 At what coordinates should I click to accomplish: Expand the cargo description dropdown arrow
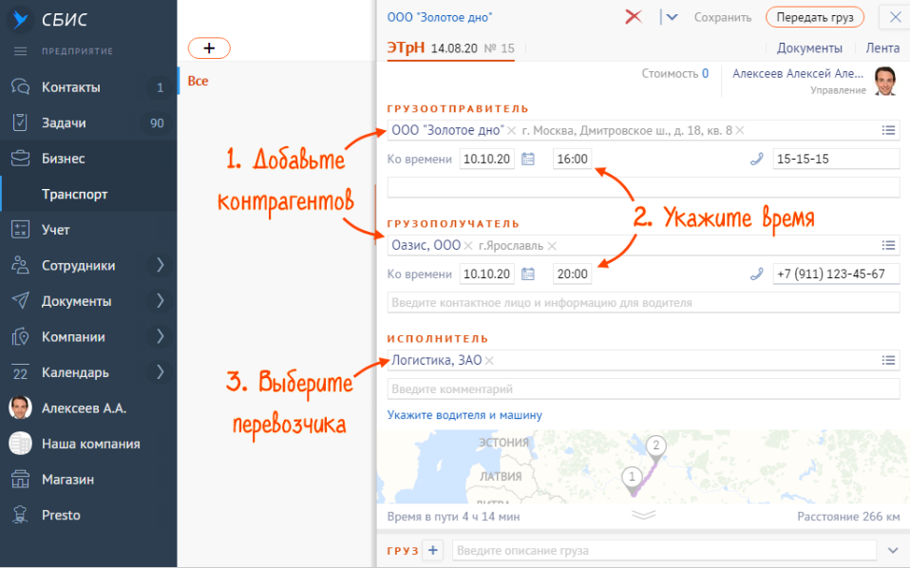(892, 550)
